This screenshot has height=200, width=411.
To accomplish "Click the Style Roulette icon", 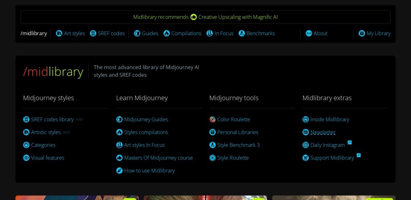I will tap(213, 158).
